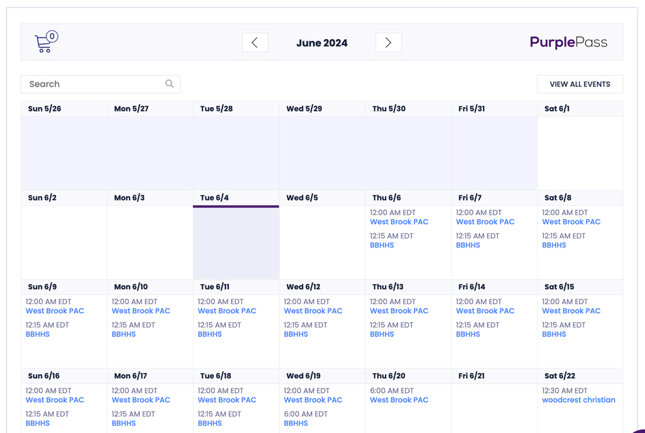This screenshot has width=645, height=433.
Task: Open BBHHS event on June 18
Action: coord(210,423)
